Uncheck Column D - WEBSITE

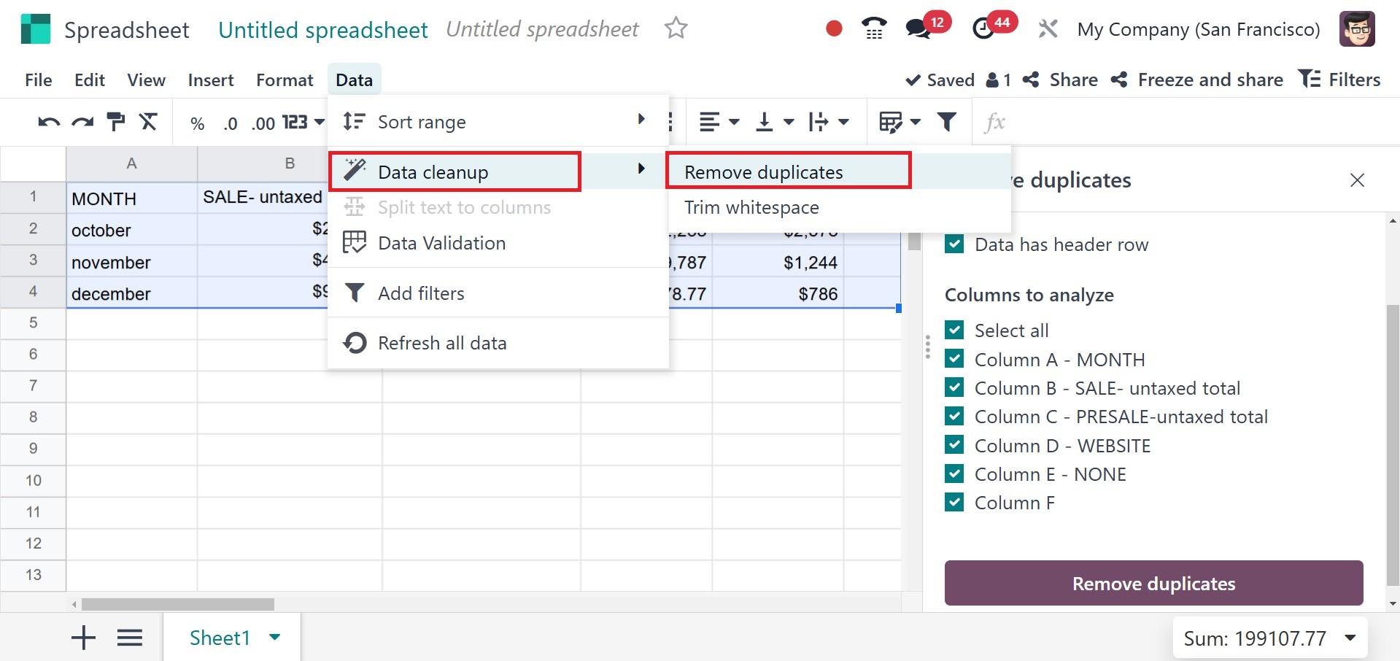[954, 445]
